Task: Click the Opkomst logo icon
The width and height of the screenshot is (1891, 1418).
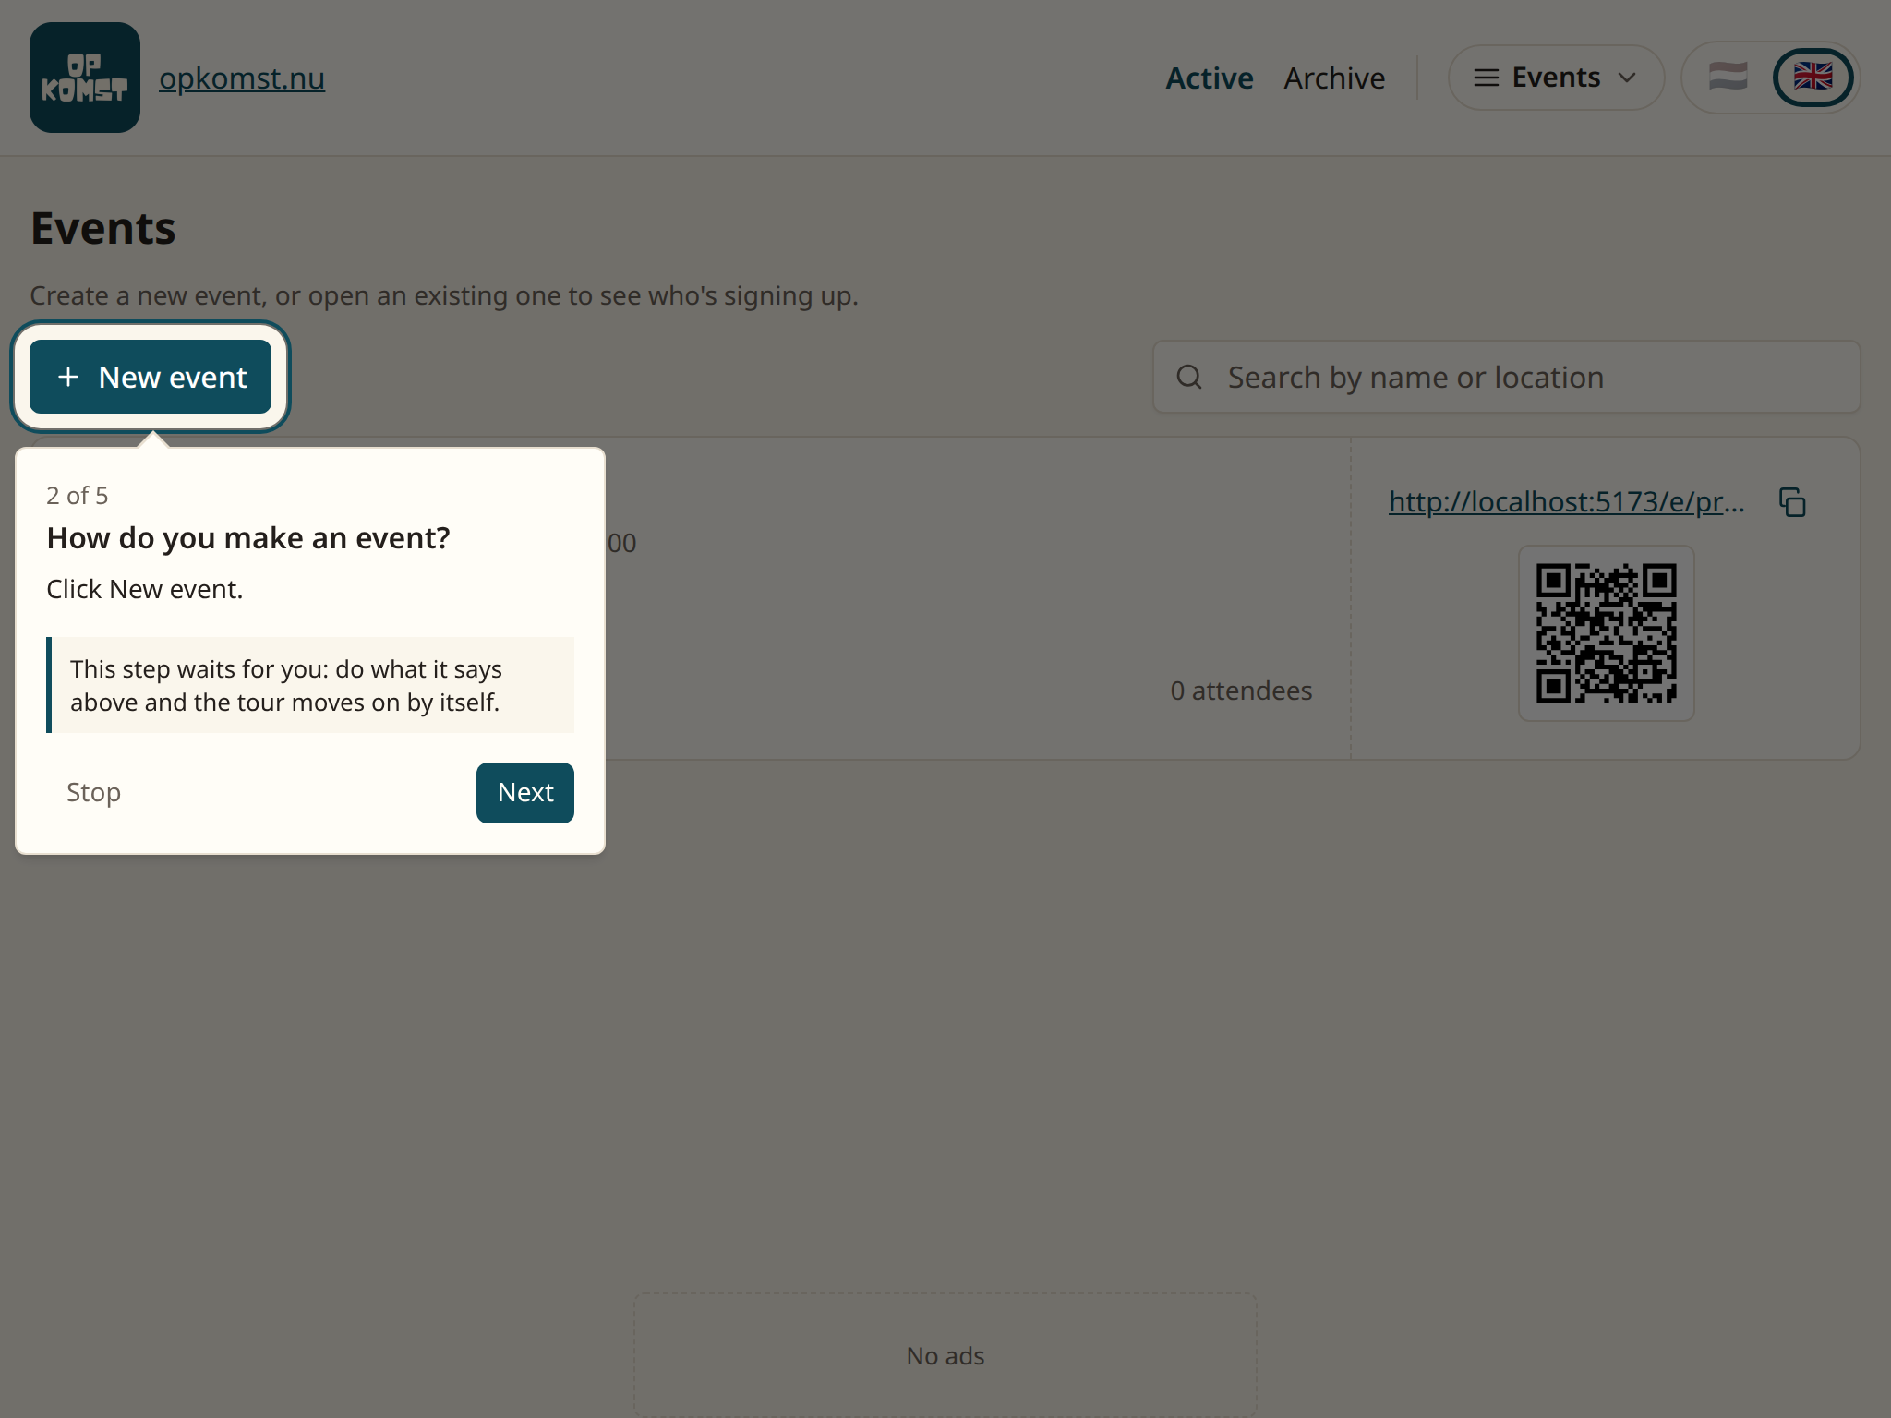Action: tap(85, 78)
